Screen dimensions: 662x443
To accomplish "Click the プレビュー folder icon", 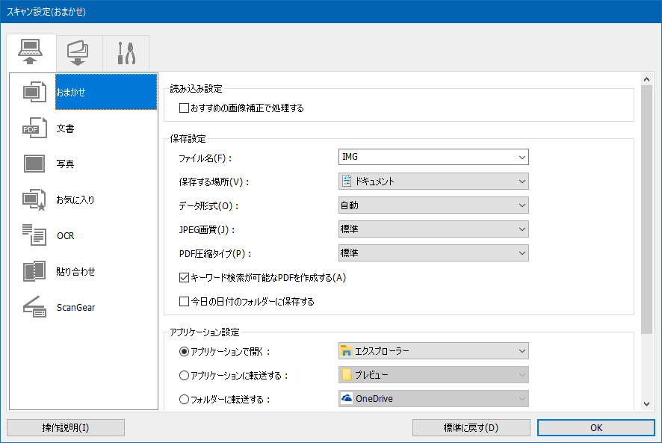I will click(x=347, y=374).
